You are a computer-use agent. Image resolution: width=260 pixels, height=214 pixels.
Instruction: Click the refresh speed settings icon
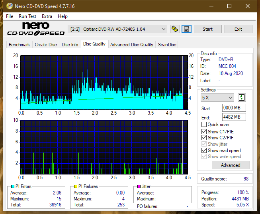242,97
